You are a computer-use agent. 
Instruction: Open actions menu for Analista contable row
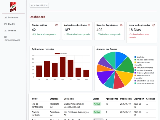tap(147, 112)
